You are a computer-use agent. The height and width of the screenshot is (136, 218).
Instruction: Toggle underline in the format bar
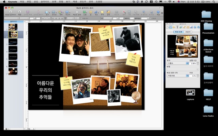49,18
